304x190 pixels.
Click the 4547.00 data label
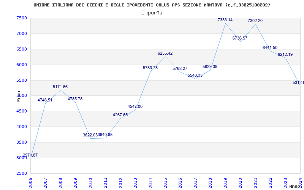(135, 107)
